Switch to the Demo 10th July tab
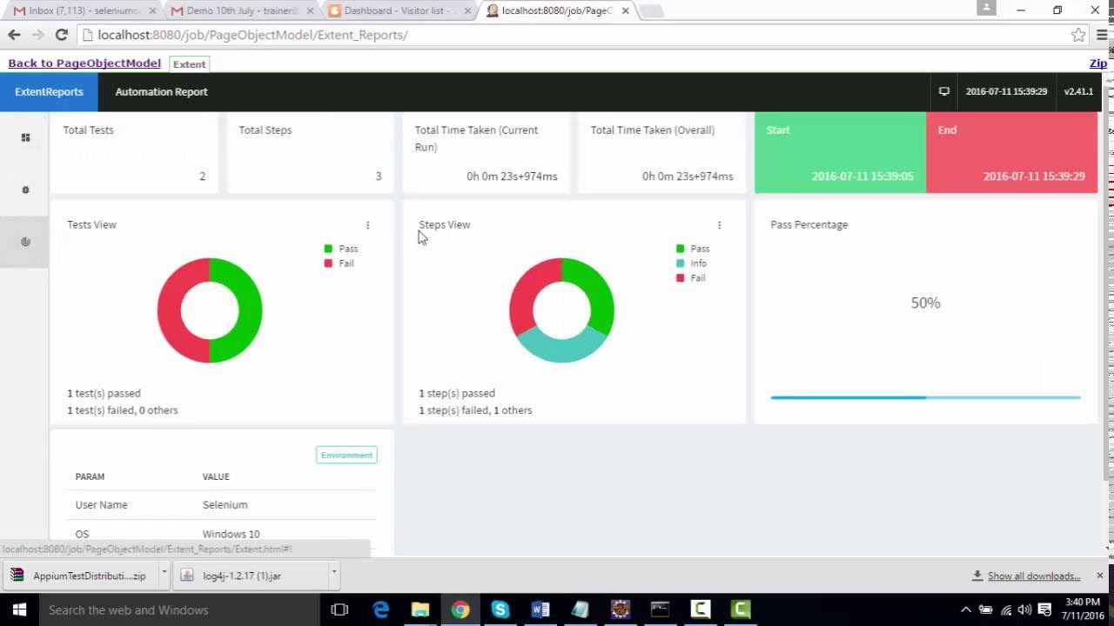The height and width of the screenshot is (626, 1114). click(241, 10)
